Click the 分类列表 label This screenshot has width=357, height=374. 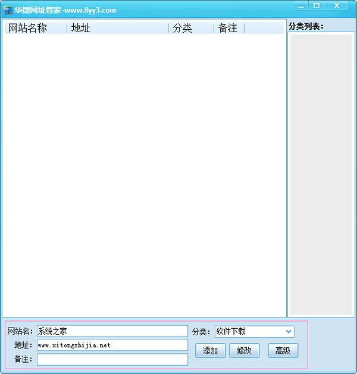306,26
